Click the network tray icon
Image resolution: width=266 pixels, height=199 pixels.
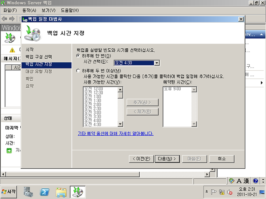pyautogui.click(x=221, y=192)
